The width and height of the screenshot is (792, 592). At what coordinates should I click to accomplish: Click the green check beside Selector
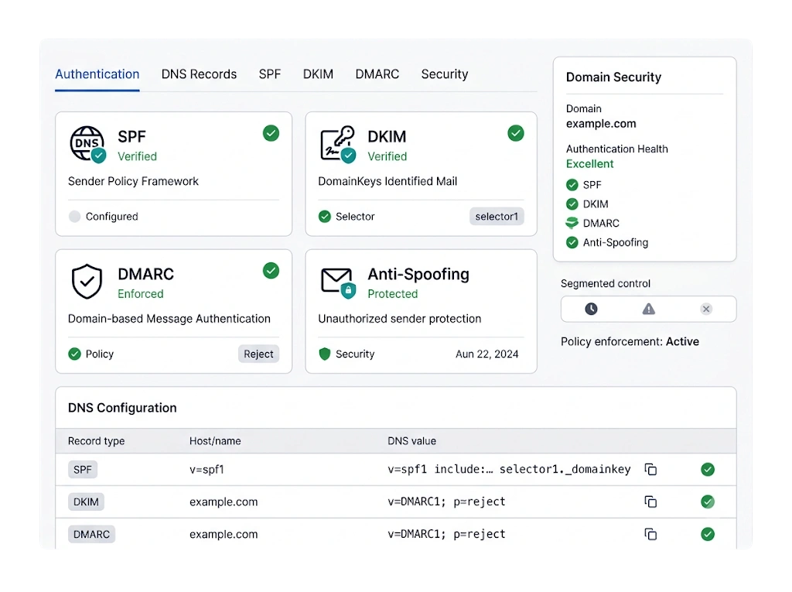pos(324,217)
